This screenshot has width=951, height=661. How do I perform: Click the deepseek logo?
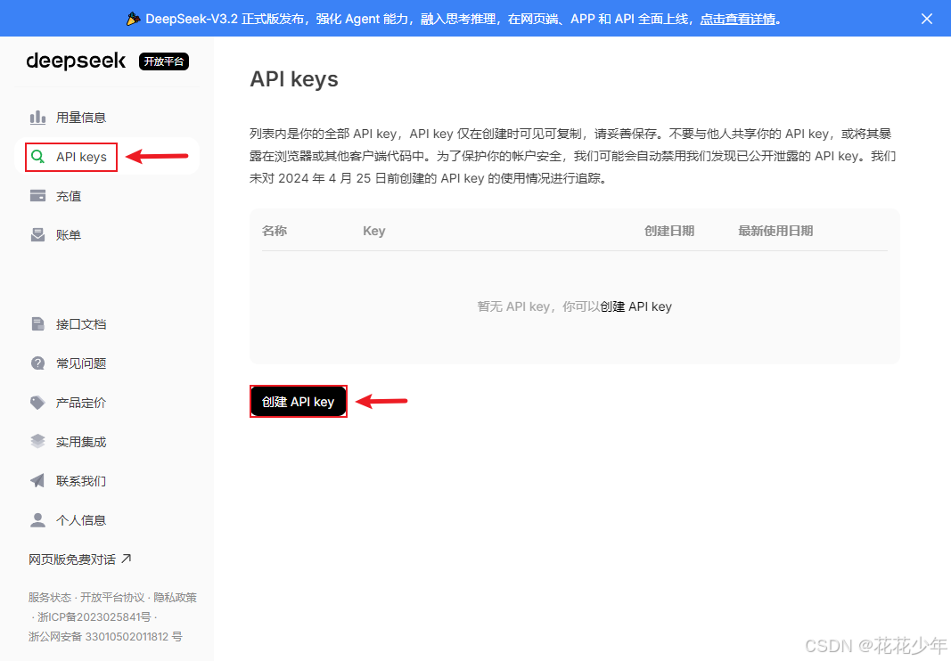[76, 61]
